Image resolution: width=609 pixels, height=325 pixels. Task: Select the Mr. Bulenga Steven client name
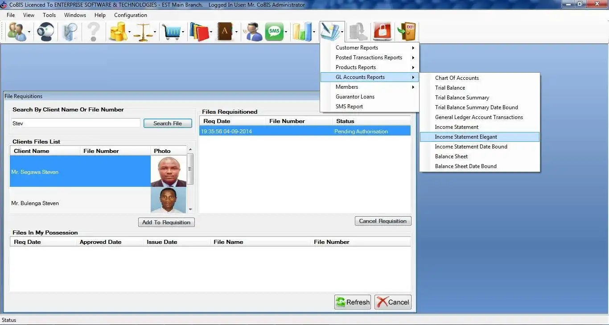[35, 203]
